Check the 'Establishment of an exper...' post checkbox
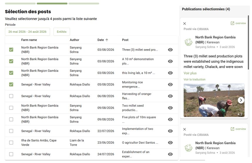The image size is (252, 163). click(11, 154)
